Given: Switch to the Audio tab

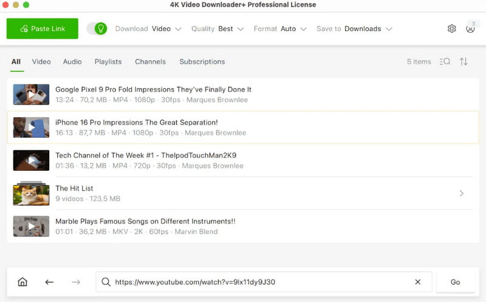Looking at the screenshot, I should [72, 62].
